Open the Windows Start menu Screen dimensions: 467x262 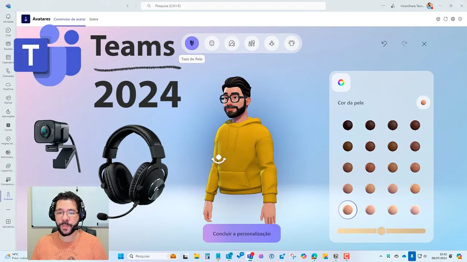[120, 256]
